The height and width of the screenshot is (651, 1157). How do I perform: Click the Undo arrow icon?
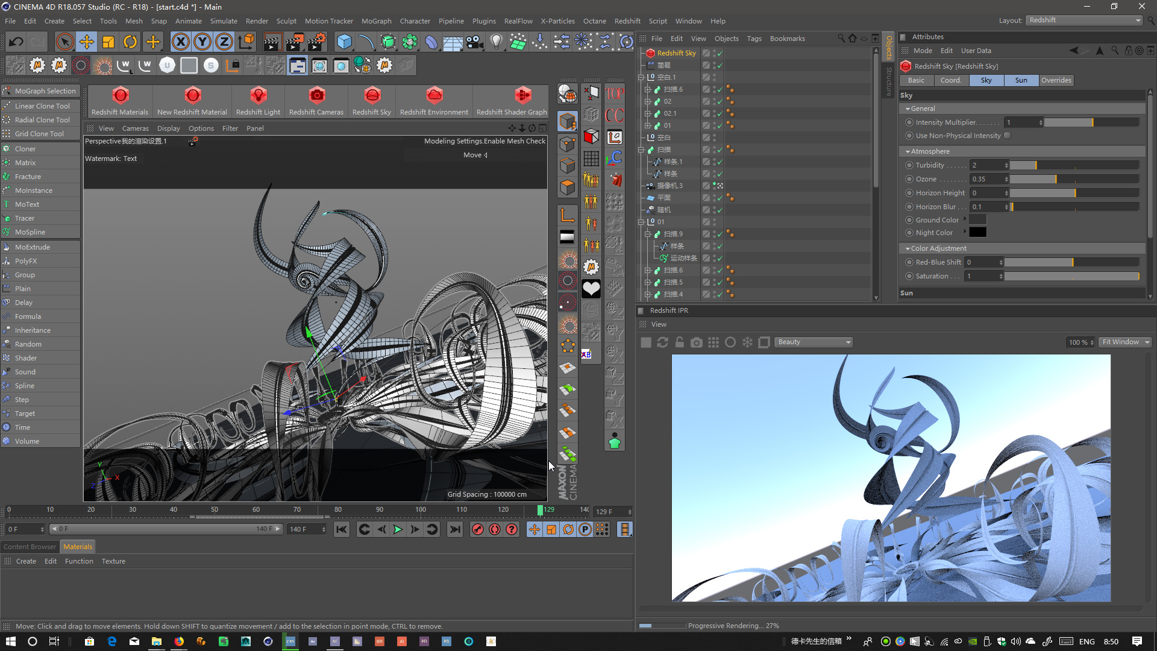tap(16, 42)
